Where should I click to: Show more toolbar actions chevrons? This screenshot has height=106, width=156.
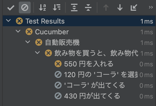pos(151,7)
